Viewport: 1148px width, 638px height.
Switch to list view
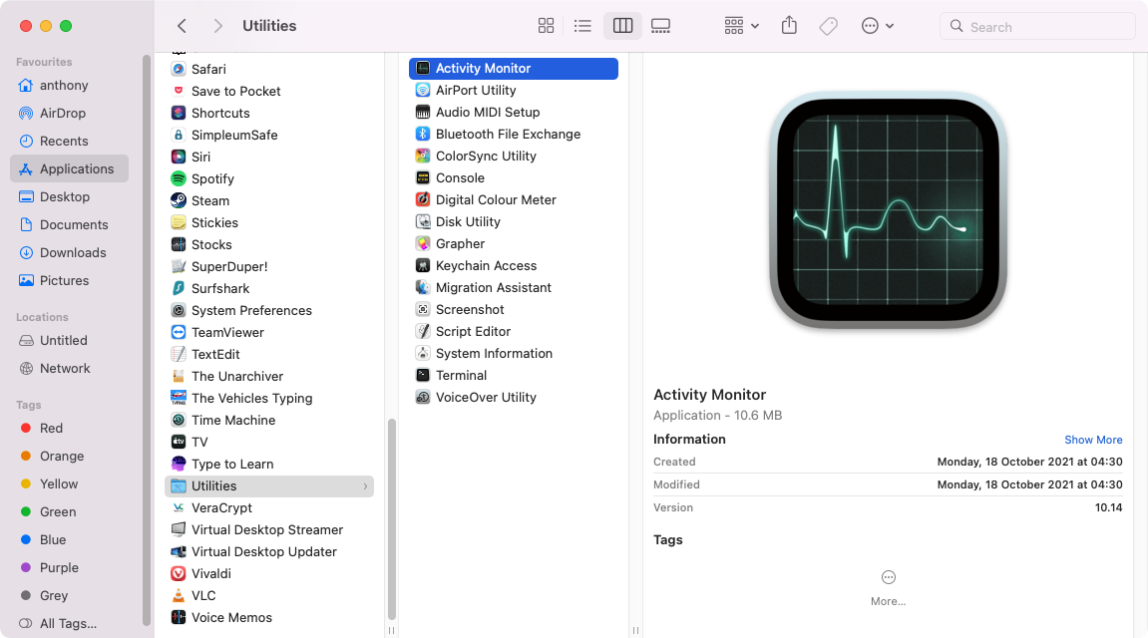[582, 26]
